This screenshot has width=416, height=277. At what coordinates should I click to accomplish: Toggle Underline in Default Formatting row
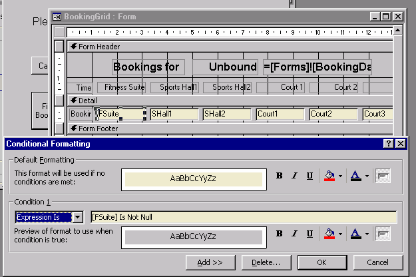(x=310, y=176)
